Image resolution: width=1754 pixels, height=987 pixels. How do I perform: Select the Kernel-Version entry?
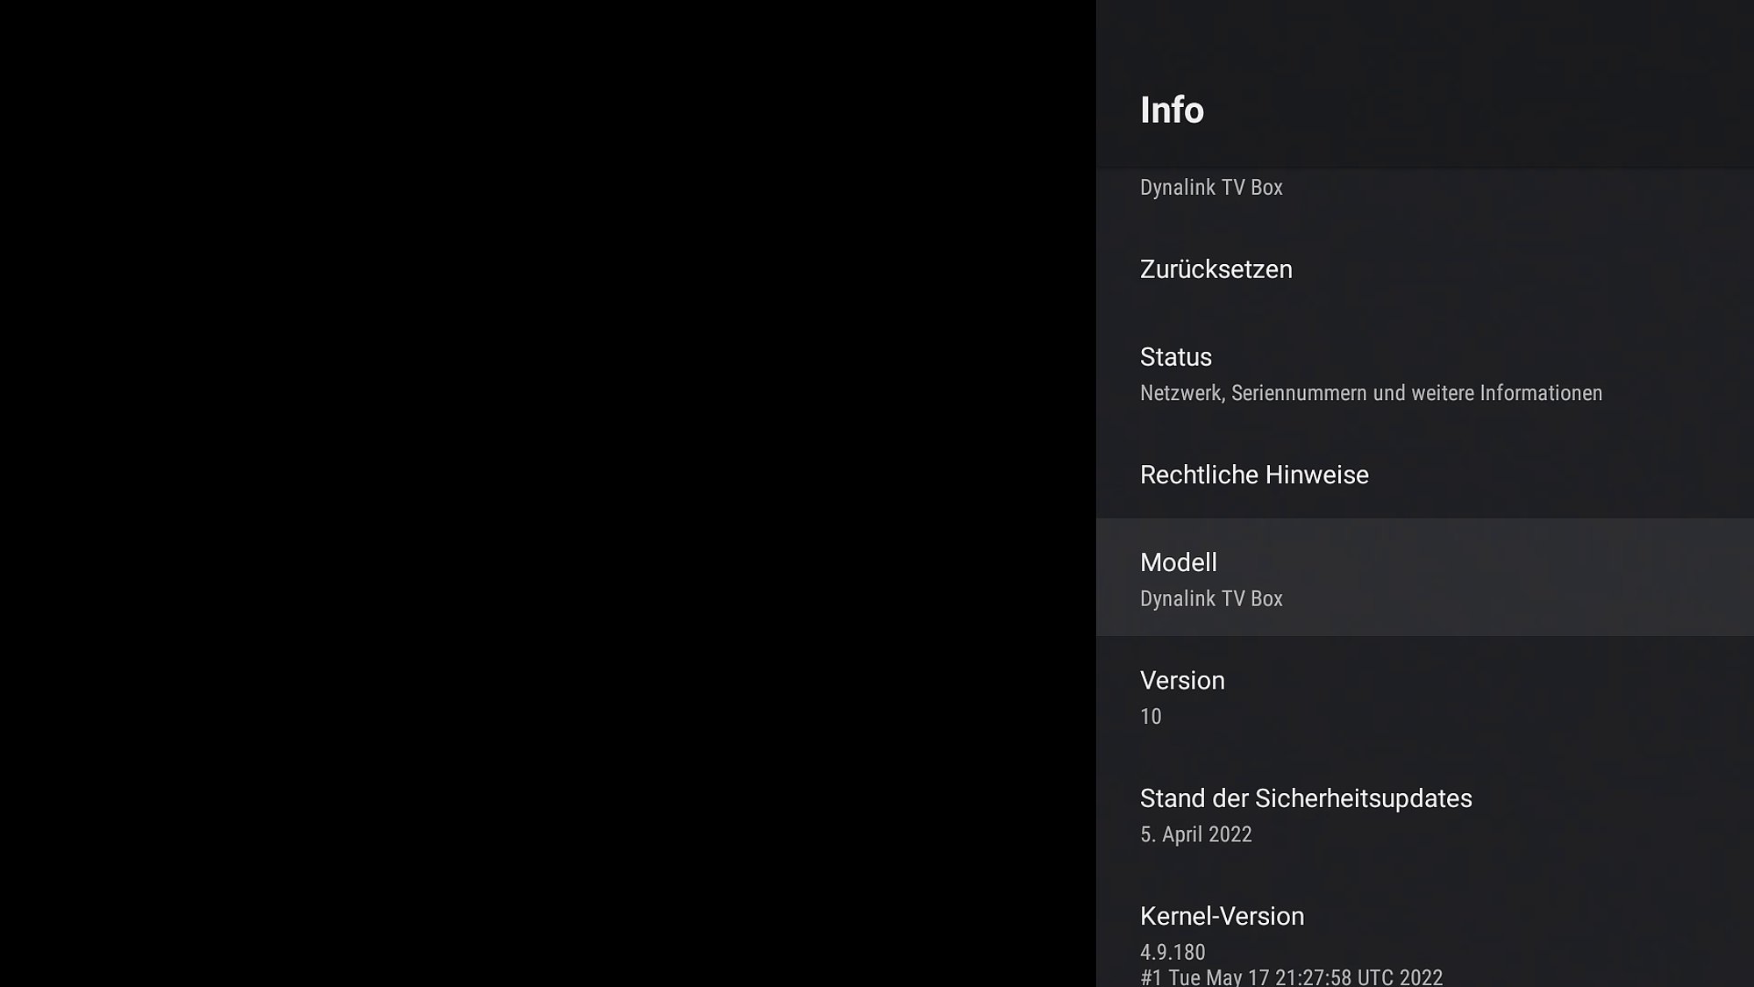click(1424, 930)
